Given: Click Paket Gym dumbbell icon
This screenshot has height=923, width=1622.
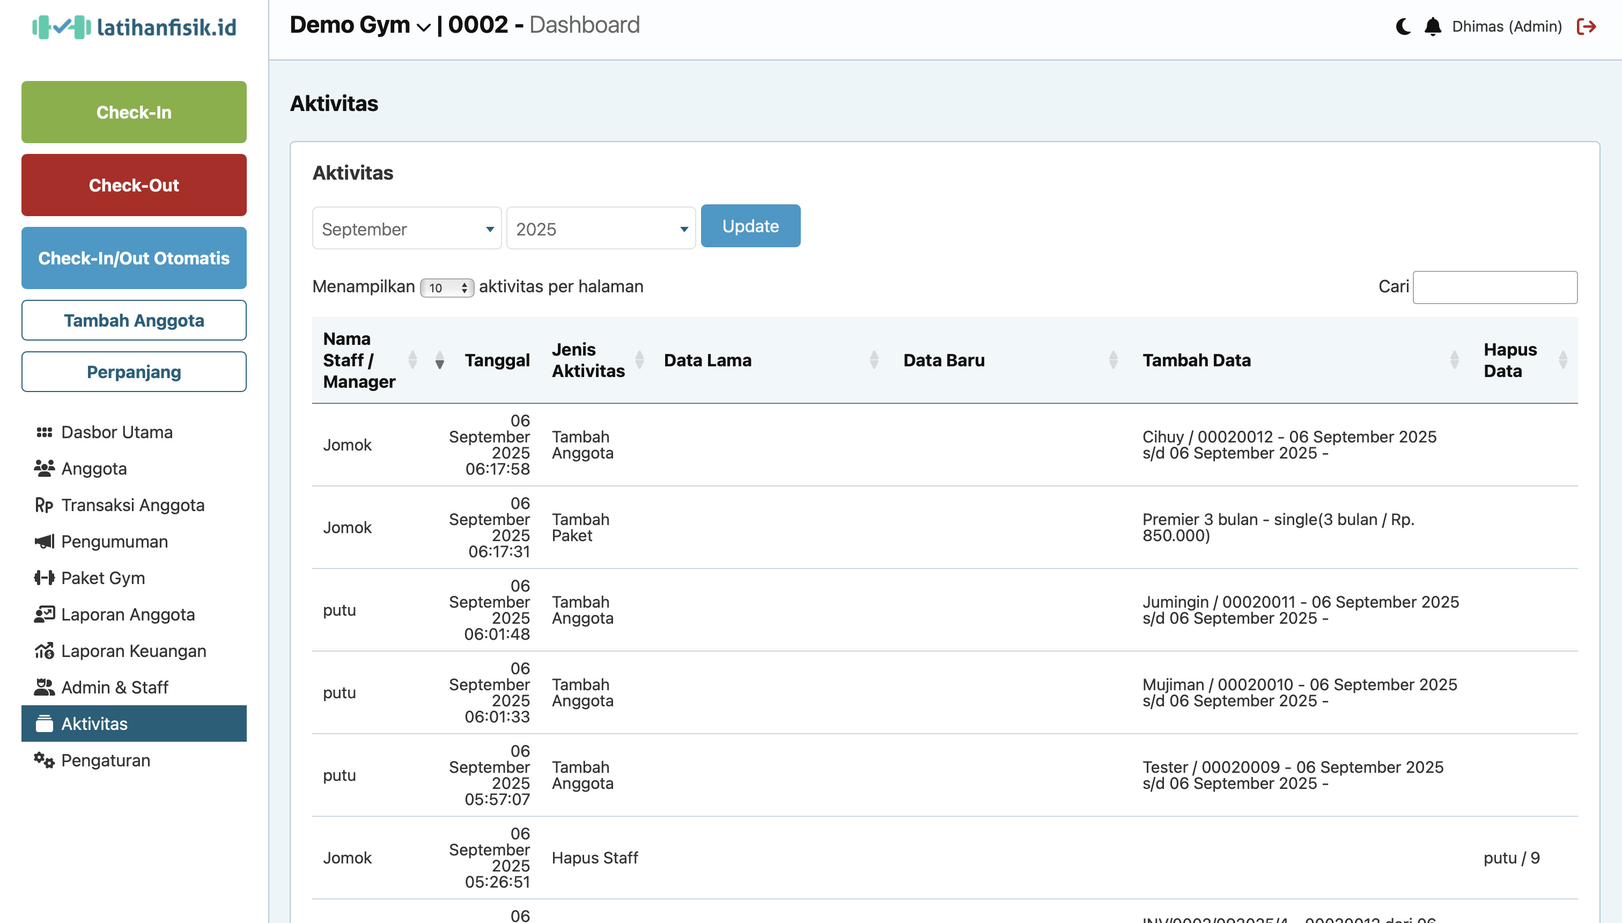Looking at the screenshot, I should [x=44, y=578].
